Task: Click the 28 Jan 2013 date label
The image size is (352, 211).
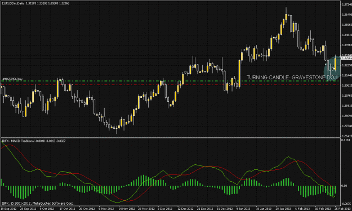Action: click(x=283, y=209)
